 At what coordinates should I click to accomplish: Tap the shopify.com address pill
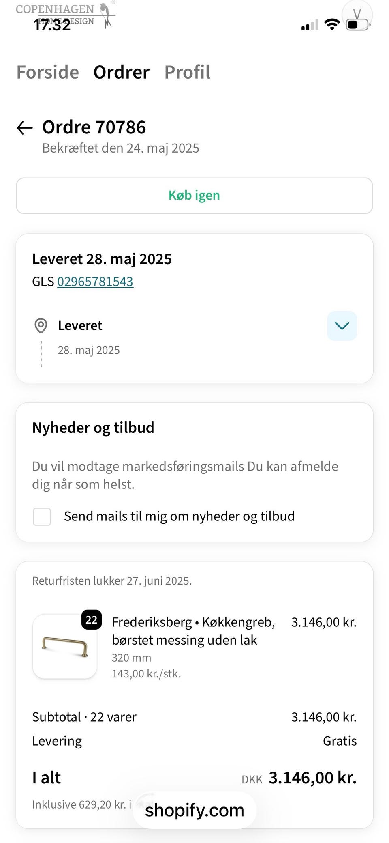pyautogui.click(x=194, y=810)
